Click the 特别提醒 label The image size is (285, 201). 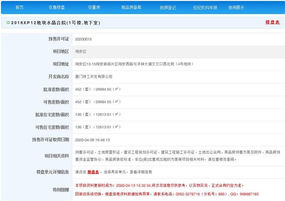(x=61, y=190)
